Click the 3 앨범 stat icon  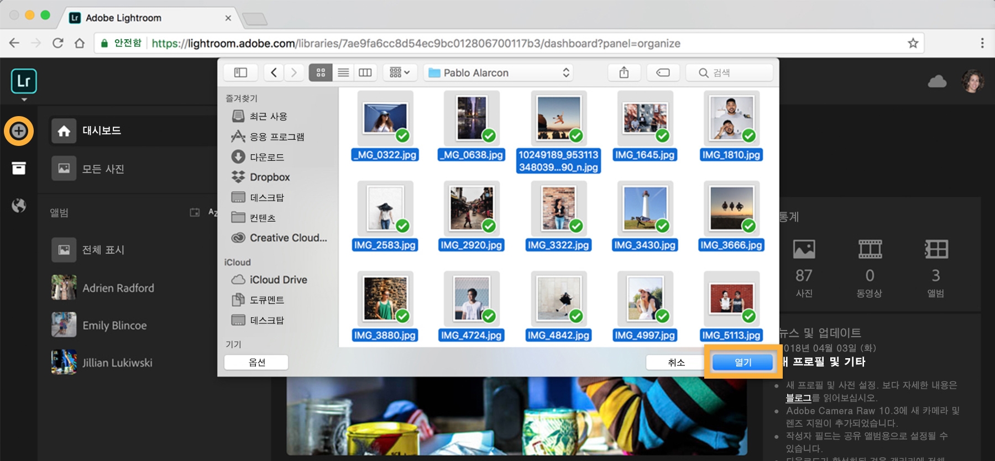coord(936,249)
